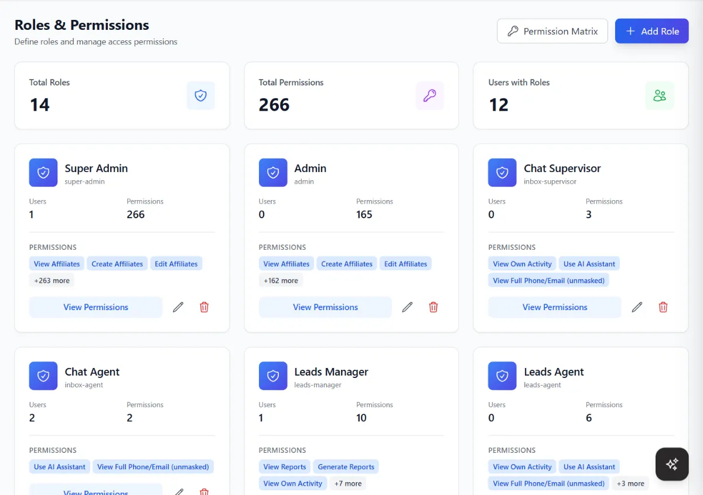Click the 'inbox-supervisor' slug text
The height and width of the screenshot is (495, 703).
point(550,181)
